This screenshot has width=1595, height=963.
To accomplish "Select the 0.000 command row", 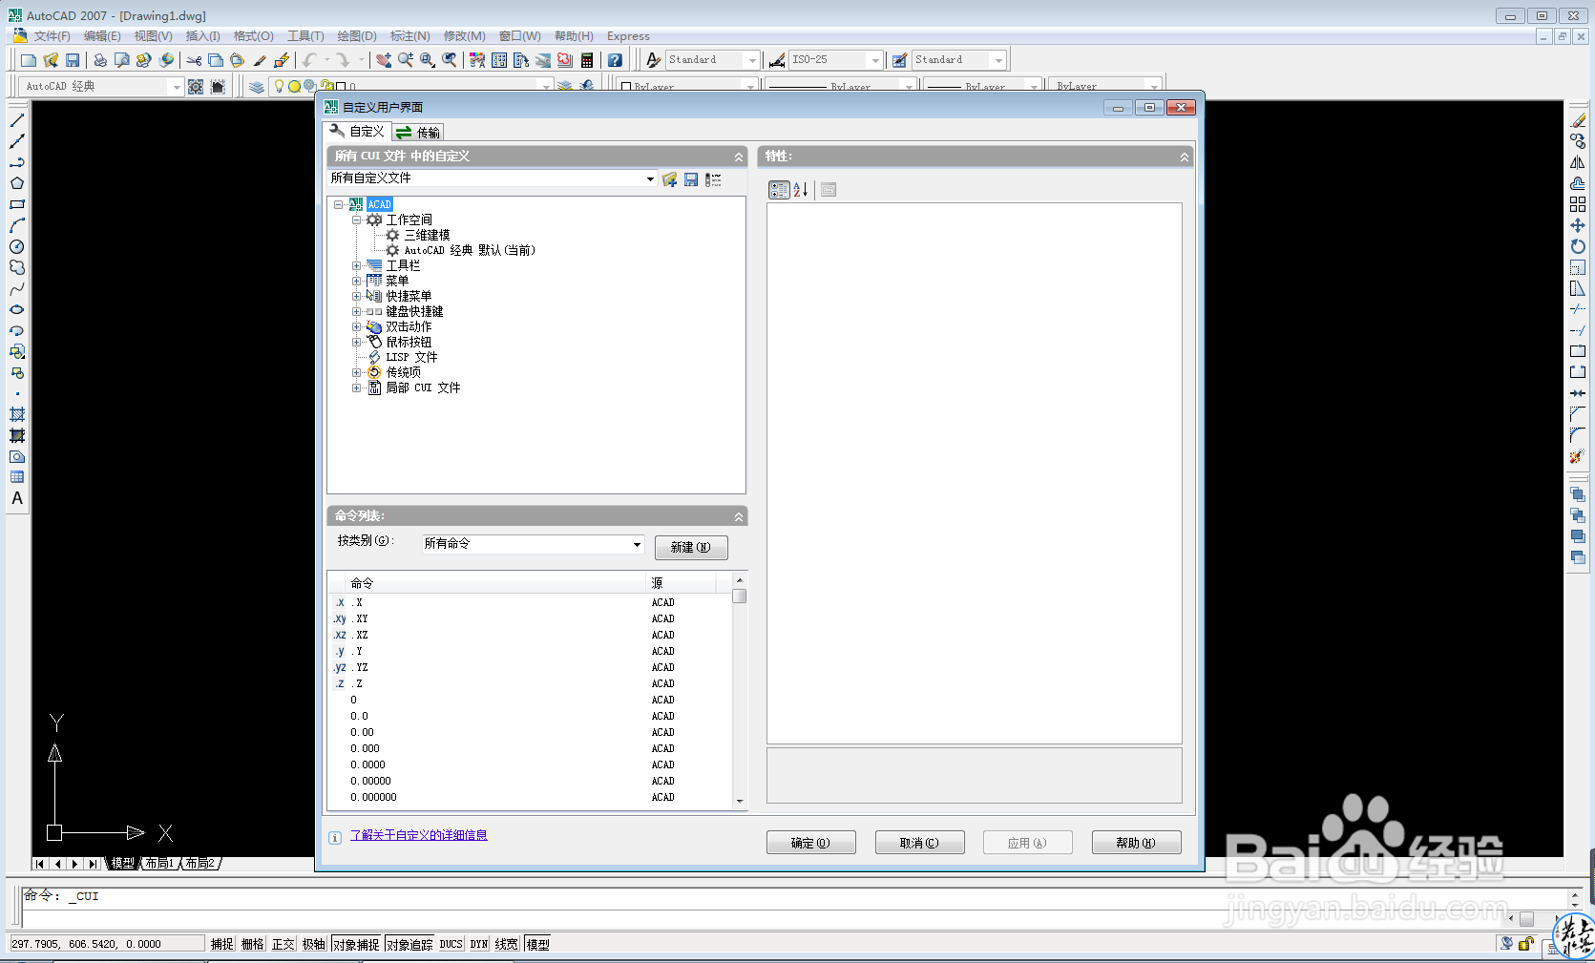I will click(x=531, y=748).
